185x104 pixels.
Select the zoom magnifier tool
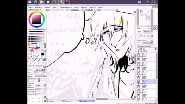click(x=31, y=56)
